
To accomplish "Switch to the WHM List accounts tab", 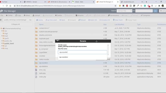I will pyautogui.click(x=59, y=2).
